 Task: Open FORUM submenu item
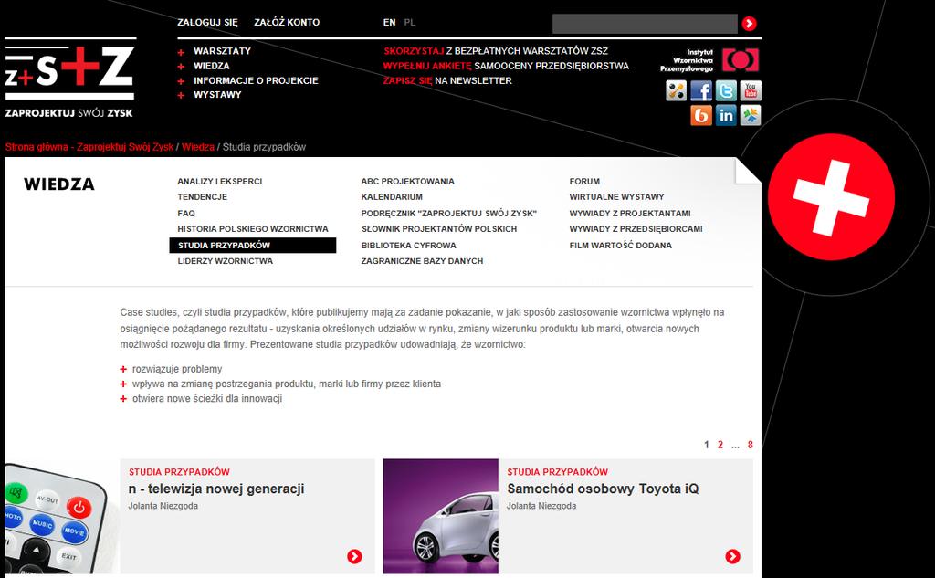pos(584,182)
